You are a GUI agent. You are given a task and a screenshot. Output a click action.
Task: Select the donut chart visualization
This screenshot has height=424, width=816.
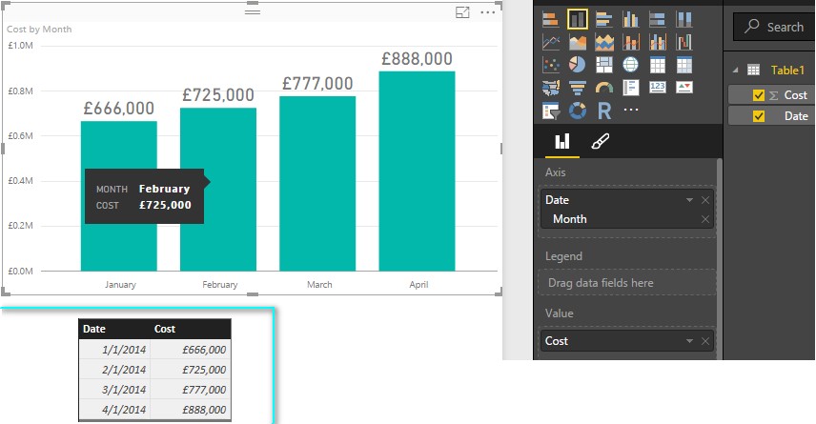coord(577,111)
